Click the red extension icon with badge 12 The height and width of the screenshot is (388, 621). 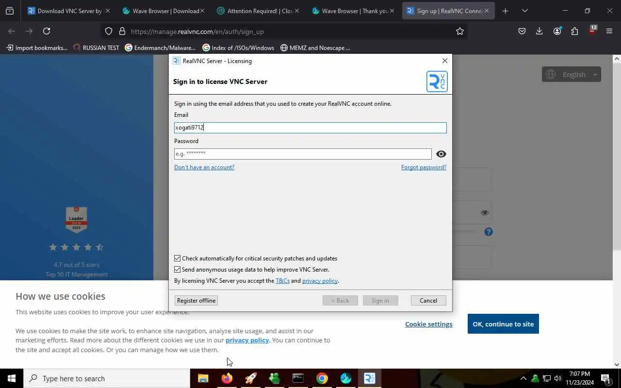(592, 30)
